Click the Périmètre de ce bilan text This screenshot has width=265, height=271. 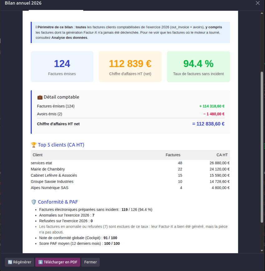(55, 27)
